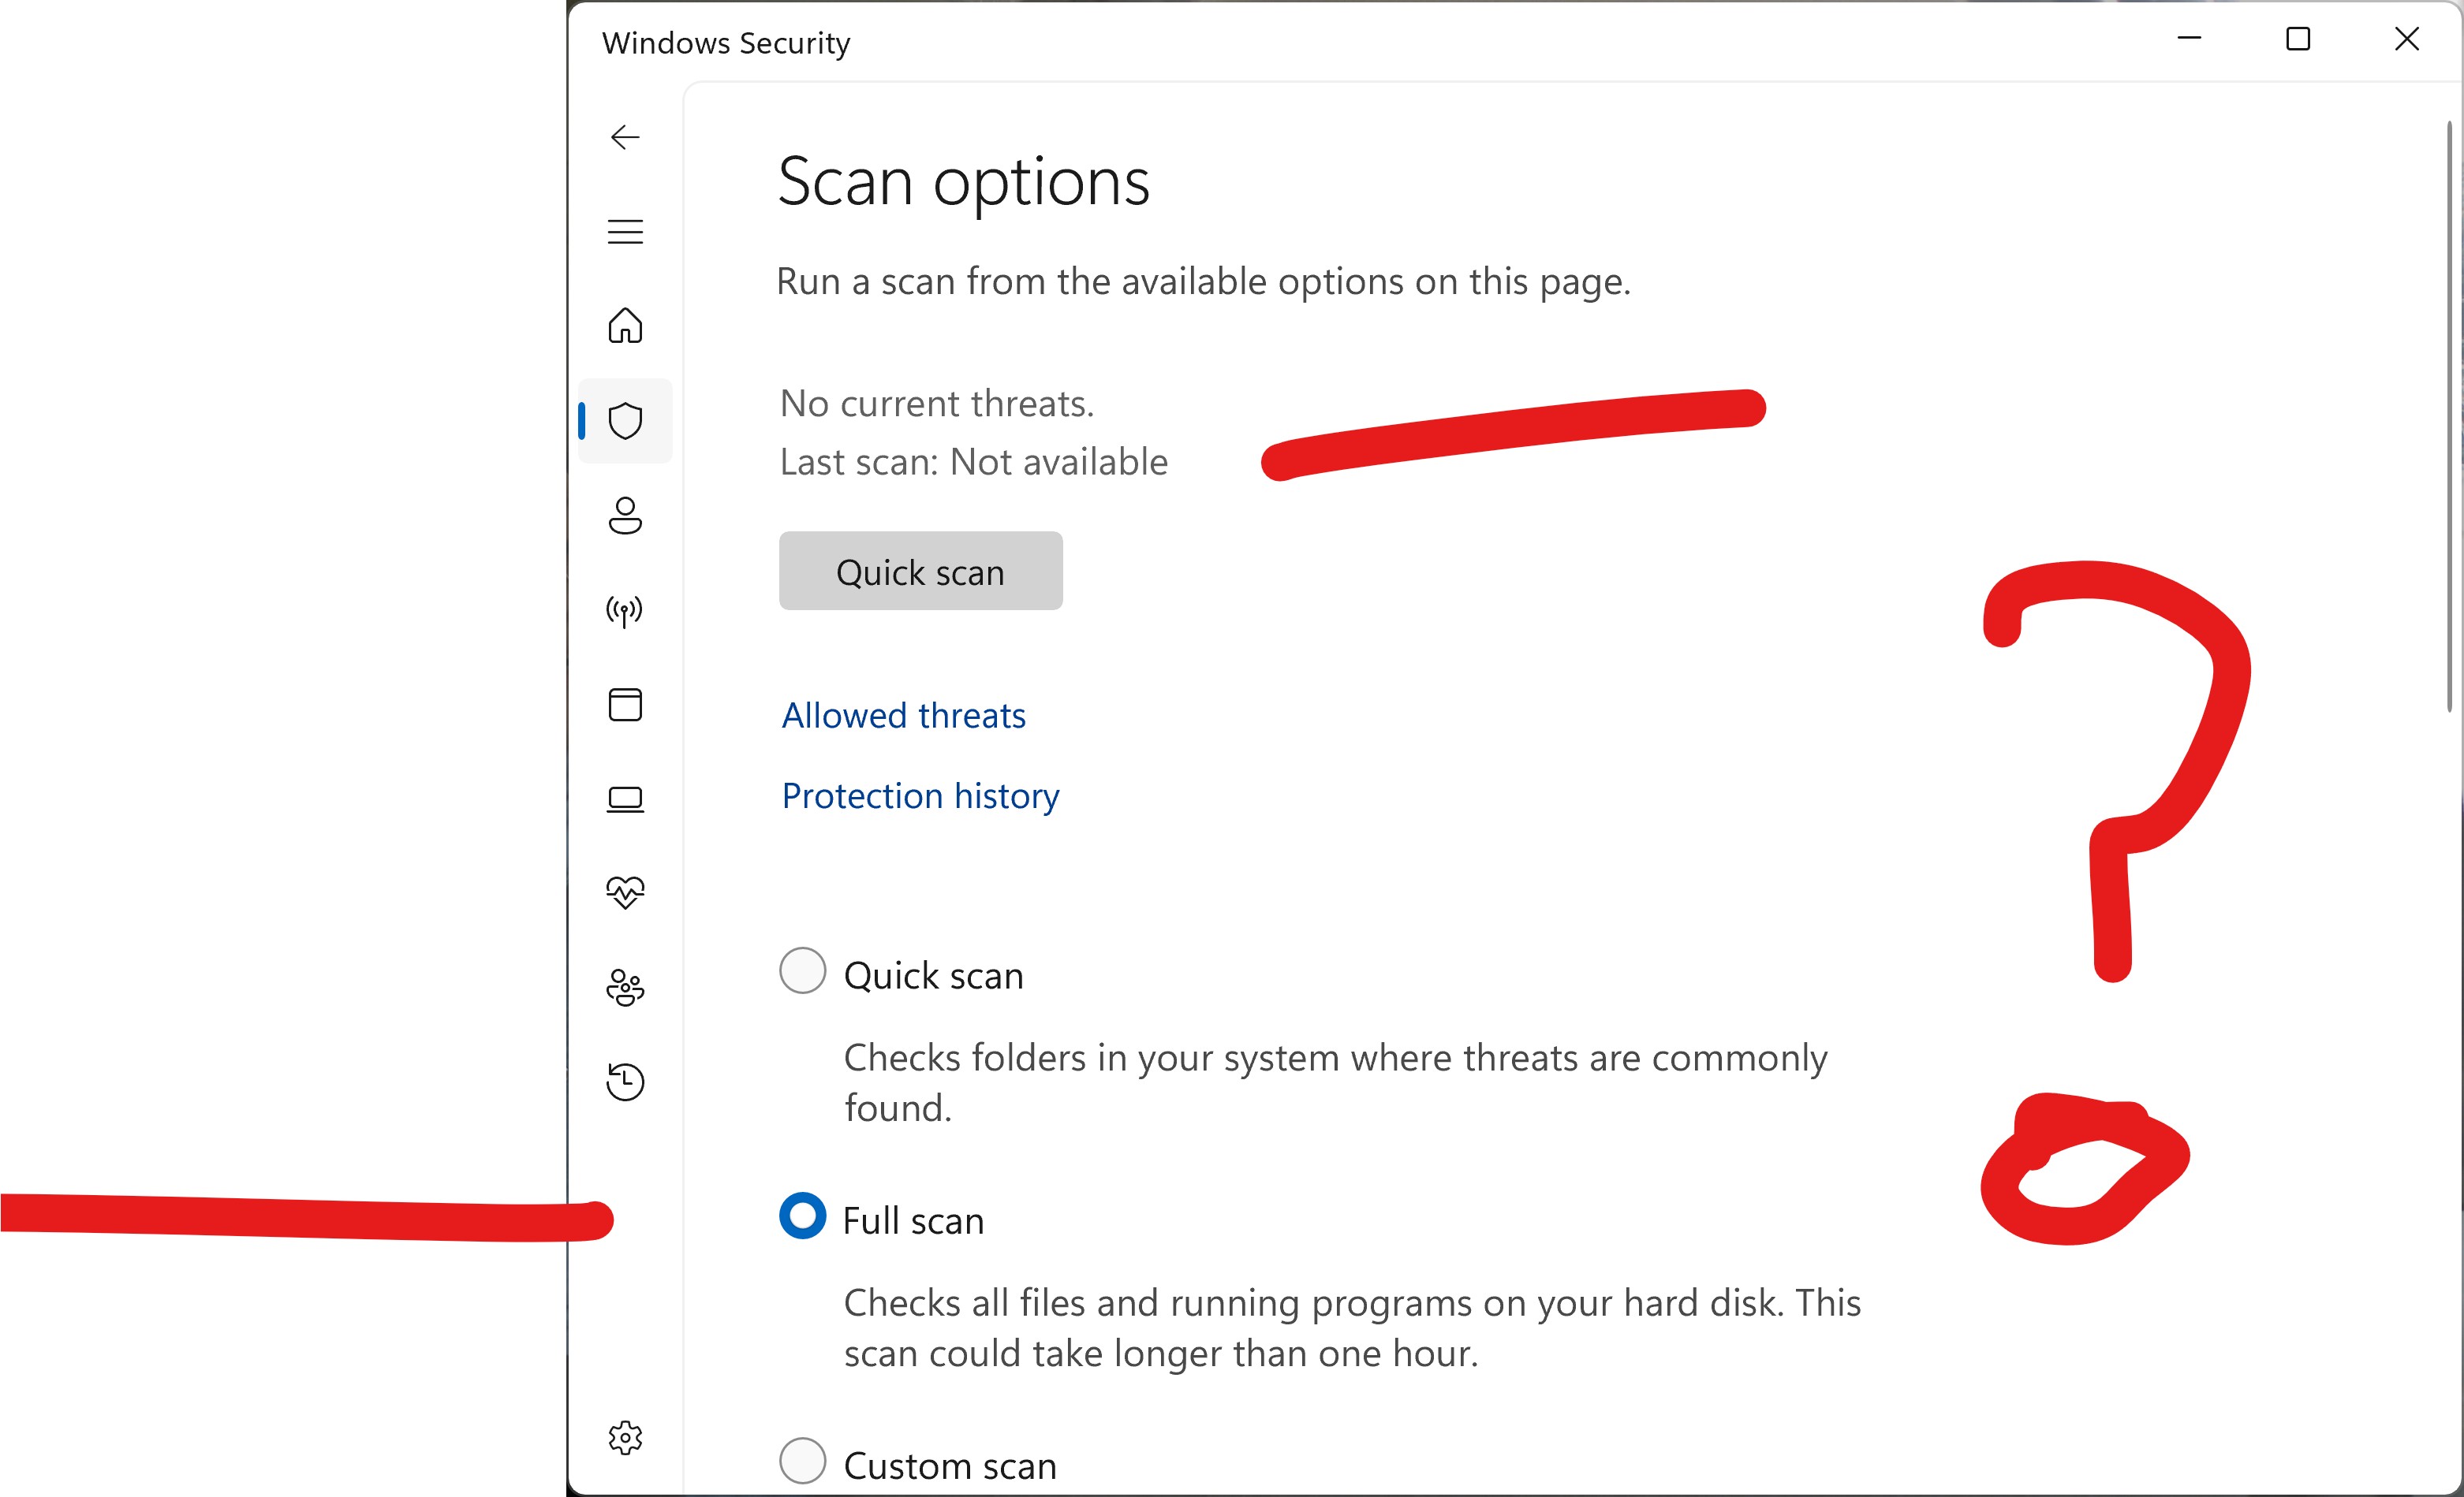Click the 'No current threats.' status text
This screenshot has width=2464, height=1497.
(937, 404)
